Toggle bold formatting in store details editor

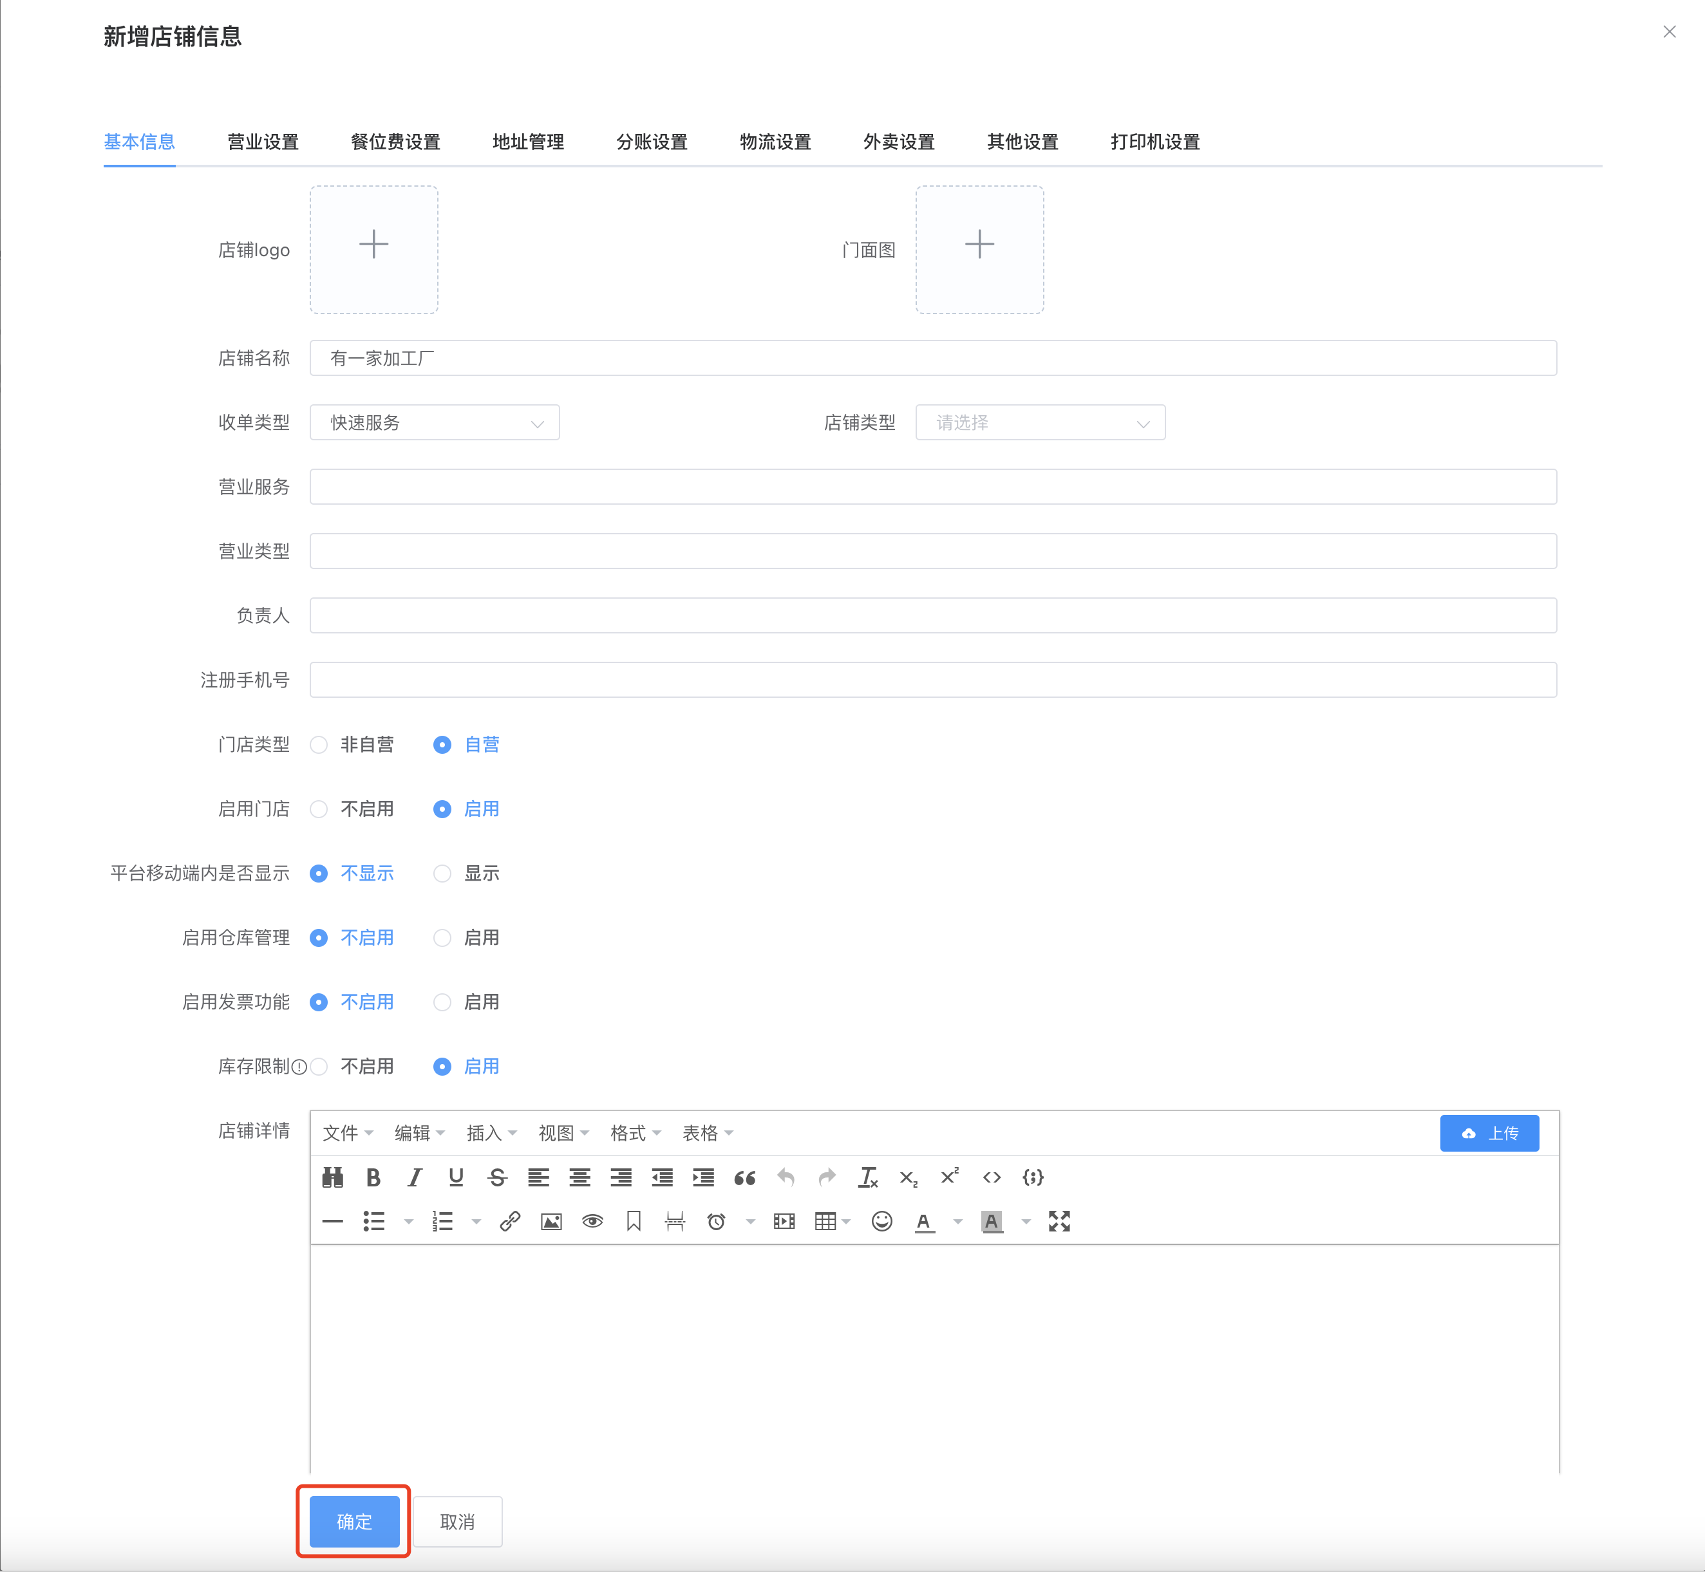tap(373, 1177)
